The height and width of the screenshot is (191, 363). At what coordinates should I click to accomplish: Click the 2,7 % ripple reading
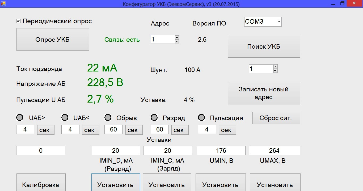(100, 99)
